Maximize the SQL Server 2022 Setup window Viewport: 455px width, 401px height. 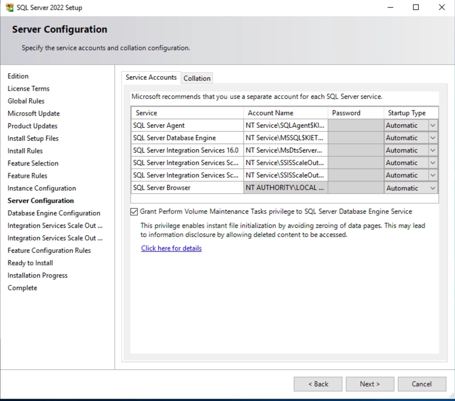coord(416,7)
